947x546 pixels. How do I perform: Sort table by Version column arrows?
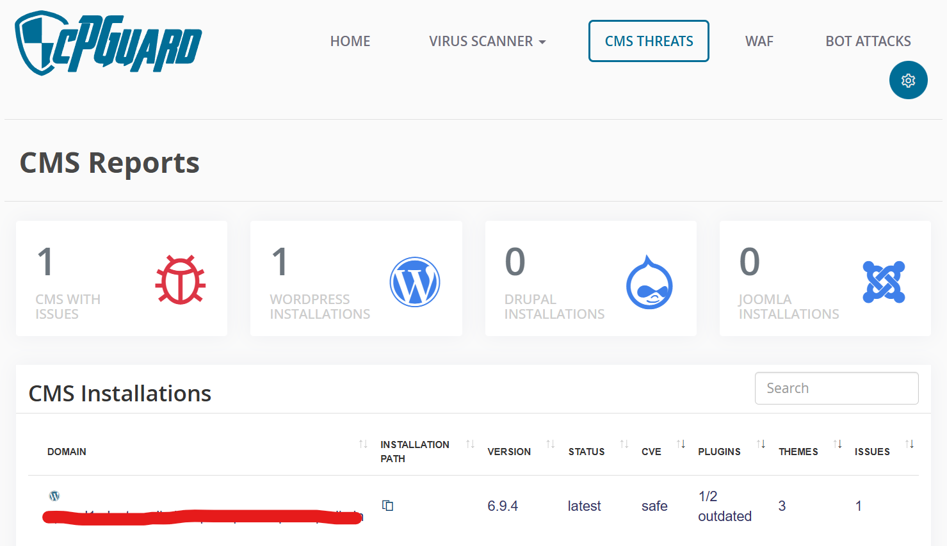pos(550,444)
